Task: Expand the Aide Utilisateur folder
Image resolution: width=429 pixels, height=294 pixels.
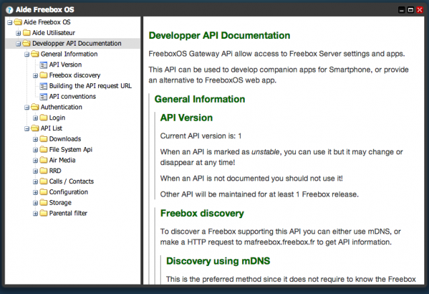Action: pyautogui.click(x=18, y=33)
